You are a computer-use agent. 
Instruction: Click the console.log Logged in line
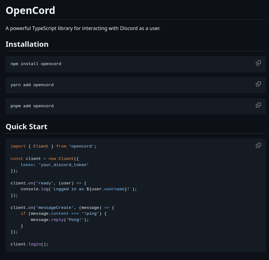pos(79,189)
